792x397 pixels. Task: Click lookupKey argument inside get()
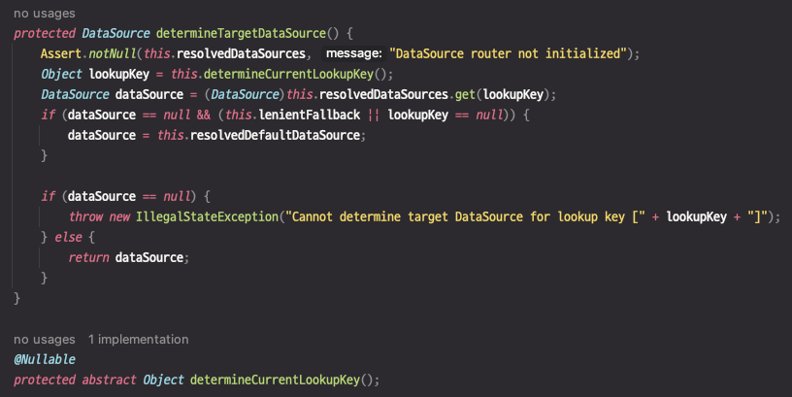[513, 94]
